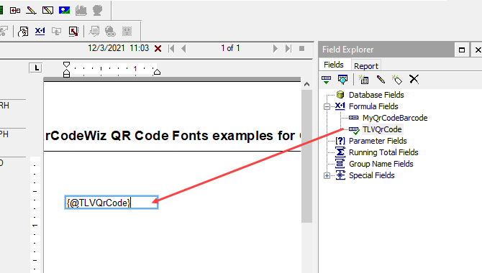Click the New field icon in Field Explorer
This screenshot has height=273, width=482.
pyautogui.click(x=363, y=80)
